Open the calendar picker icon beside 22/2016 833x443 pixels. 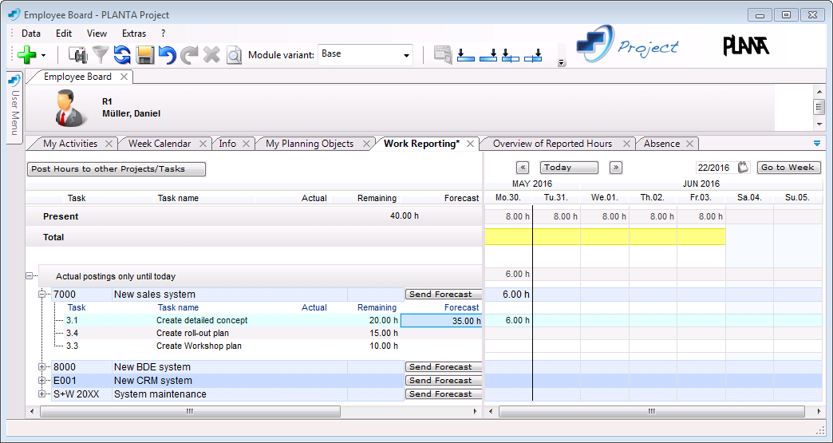(x=743, y=168)
